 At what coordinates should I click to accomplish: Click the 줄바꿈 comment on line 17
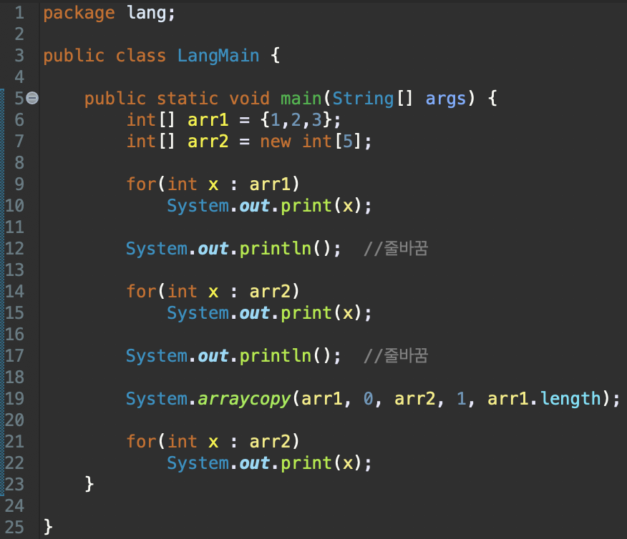pyautogui.click(x=396, y=355)
